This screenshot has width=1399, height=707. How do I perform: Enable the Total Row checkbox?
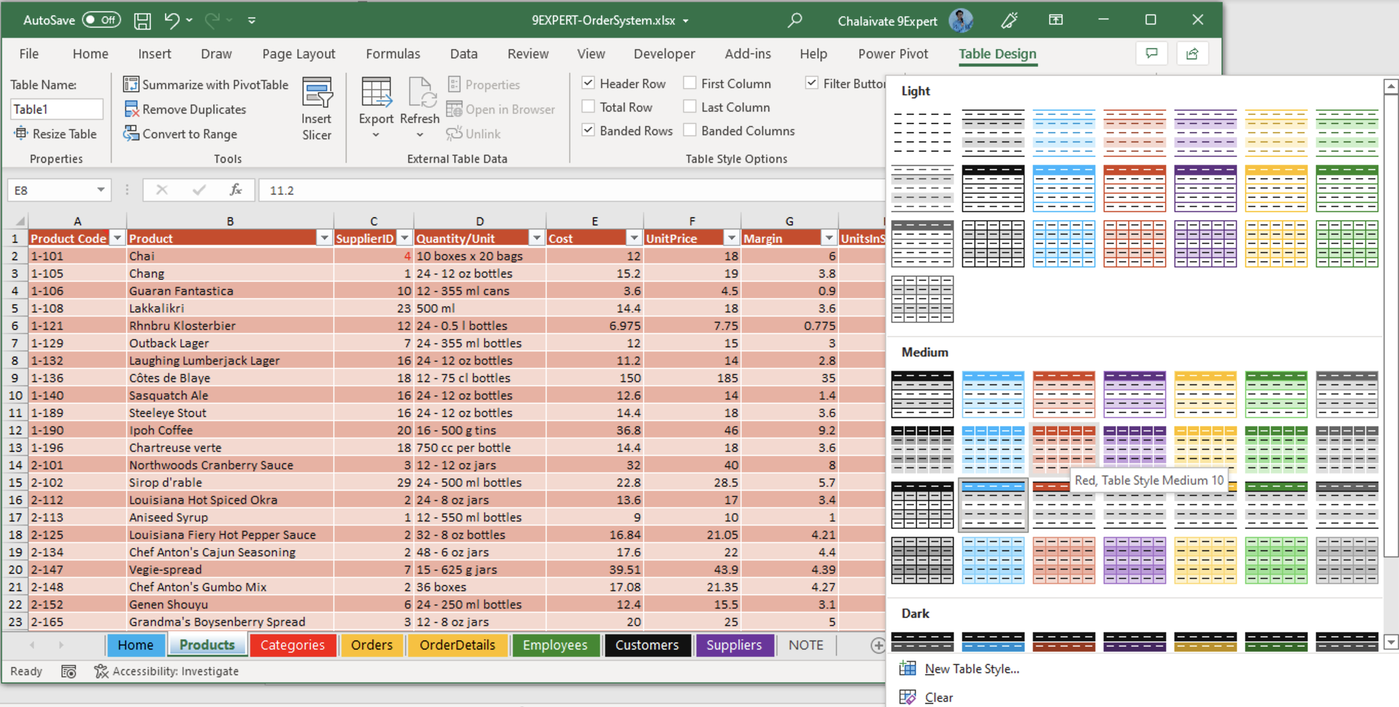pyautogui.click(x=591, y=107)
